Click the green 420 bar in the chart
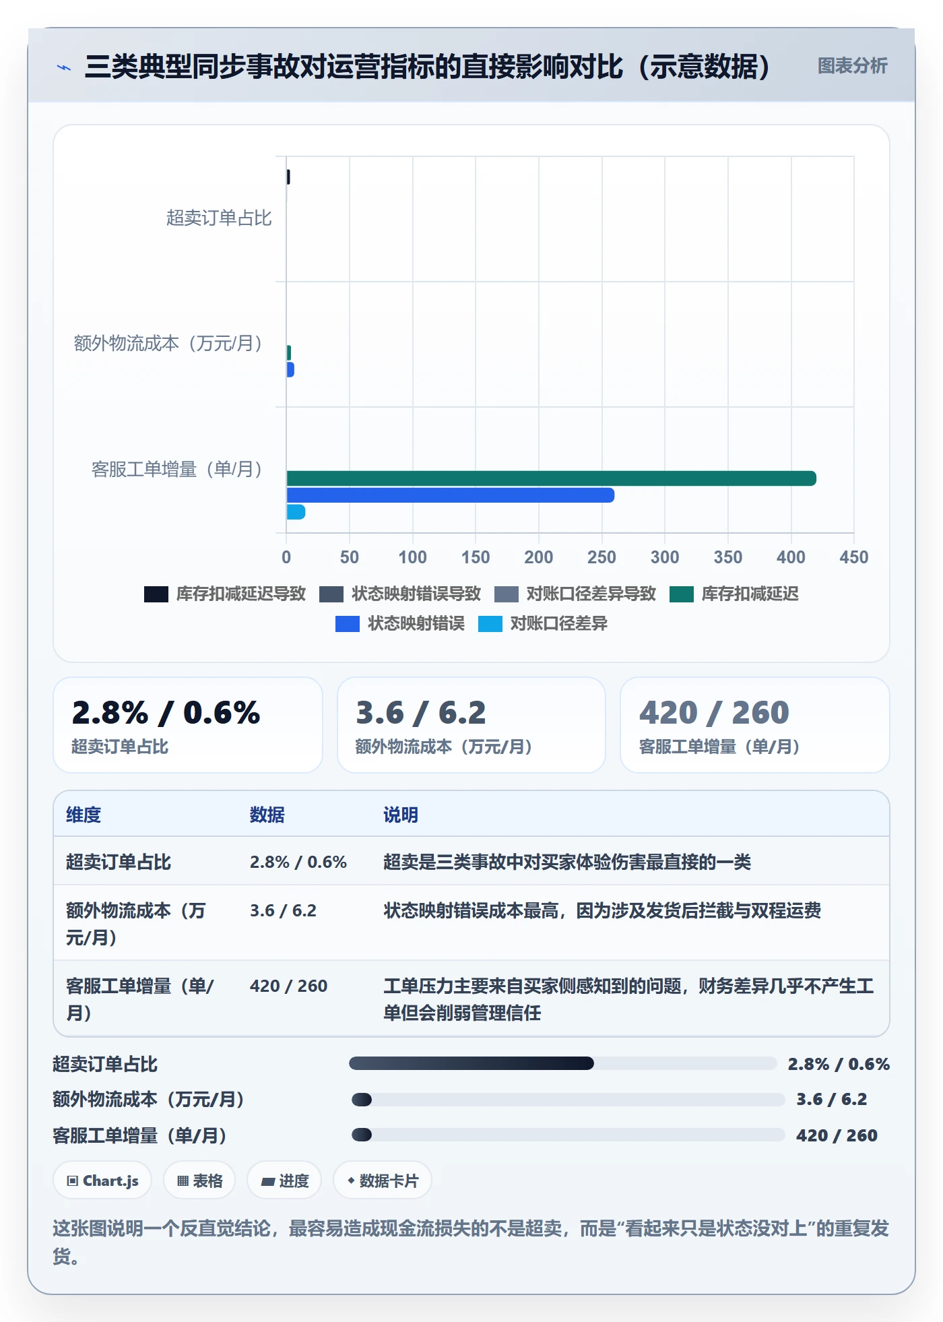Viewport: 943px width, 1322px height. pos(551,478)
